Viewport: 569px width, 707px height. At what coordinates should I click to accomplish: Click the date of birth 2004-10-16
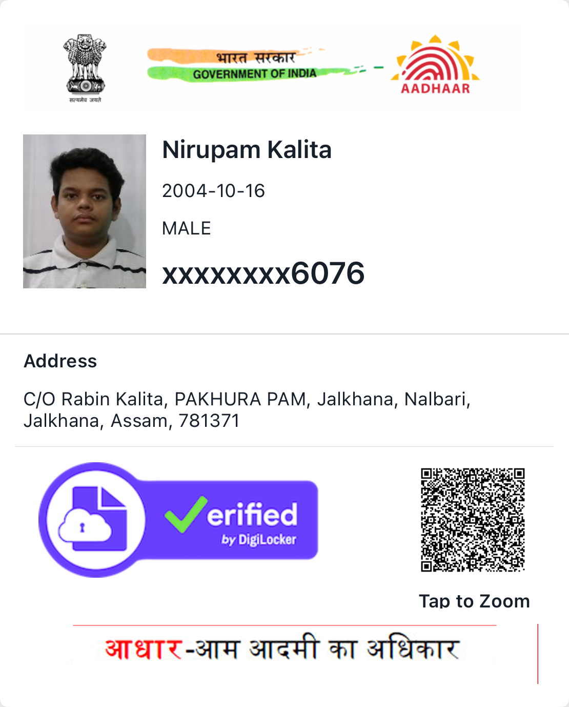[213, 191]
